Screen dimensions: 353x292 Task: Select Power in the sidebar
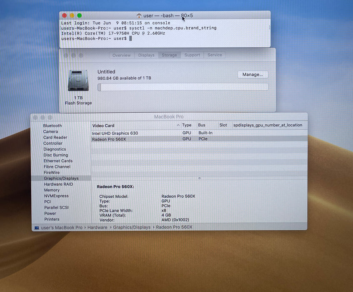[50, 213]
